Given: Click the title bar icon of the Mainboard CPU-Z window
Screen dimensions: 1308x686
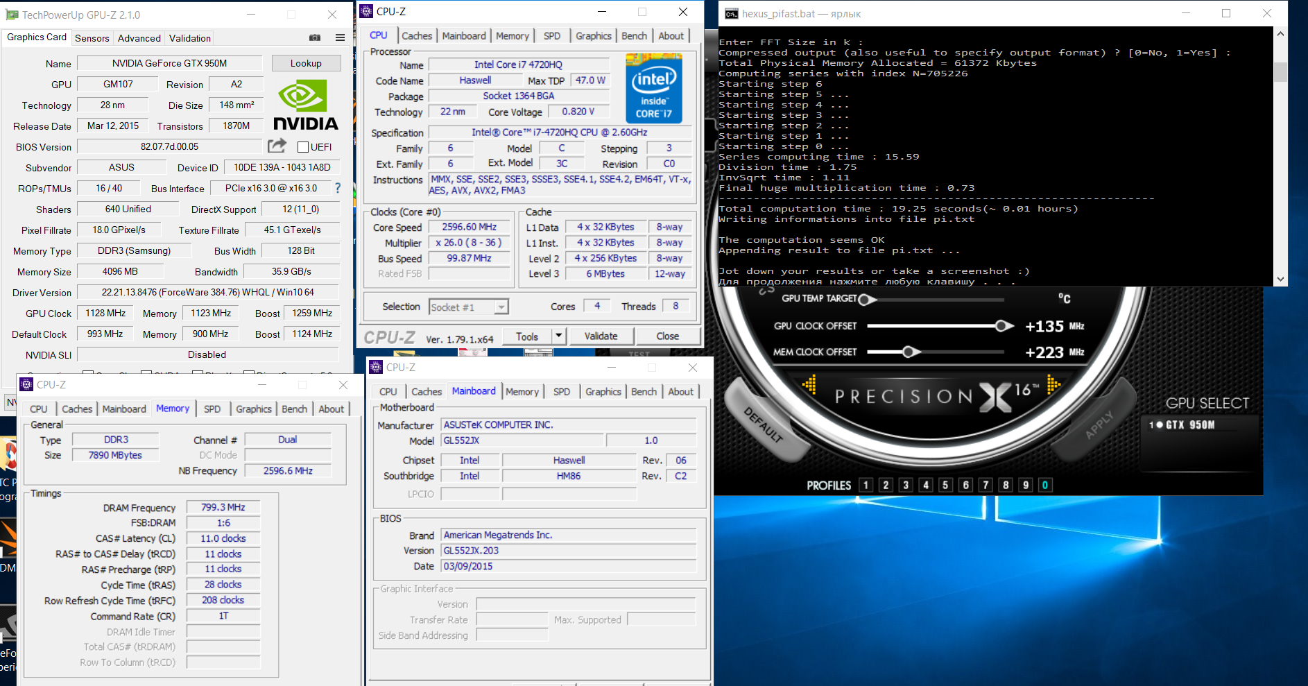Looking at the screenshot, I should [376, 367].
